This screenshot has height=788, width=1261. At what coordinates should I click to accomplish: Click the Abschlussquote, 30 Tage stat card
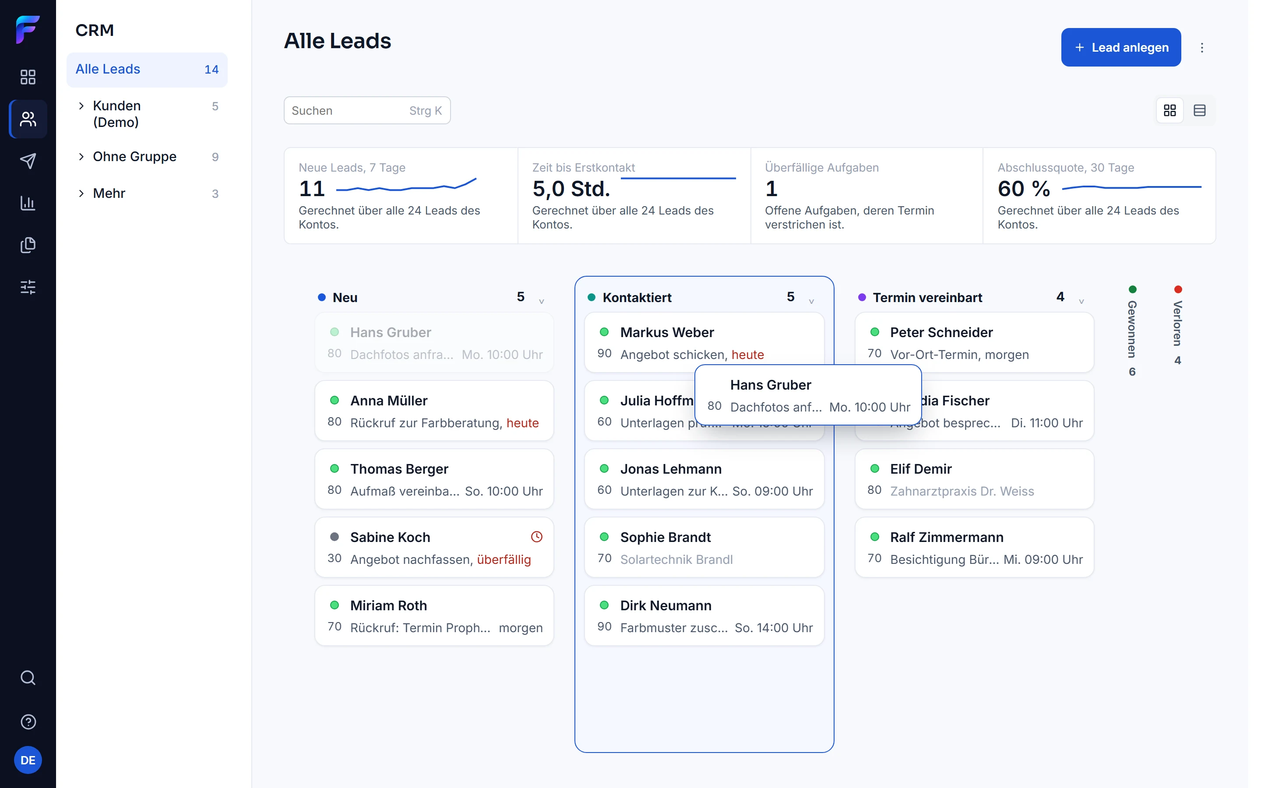1099,196
